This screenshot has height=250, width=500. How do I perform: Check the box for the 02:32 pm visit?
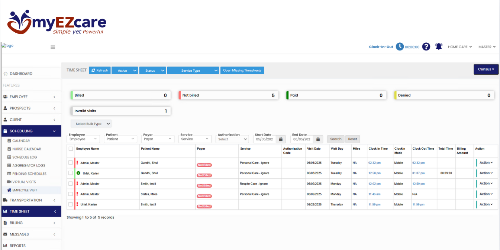point(71,163)
